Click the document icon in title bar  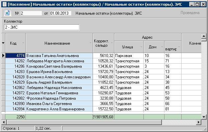click(5, 4)
